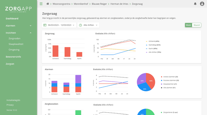
Task: Toggle Alle alarmen (61) legend entry
Action: 168,88
